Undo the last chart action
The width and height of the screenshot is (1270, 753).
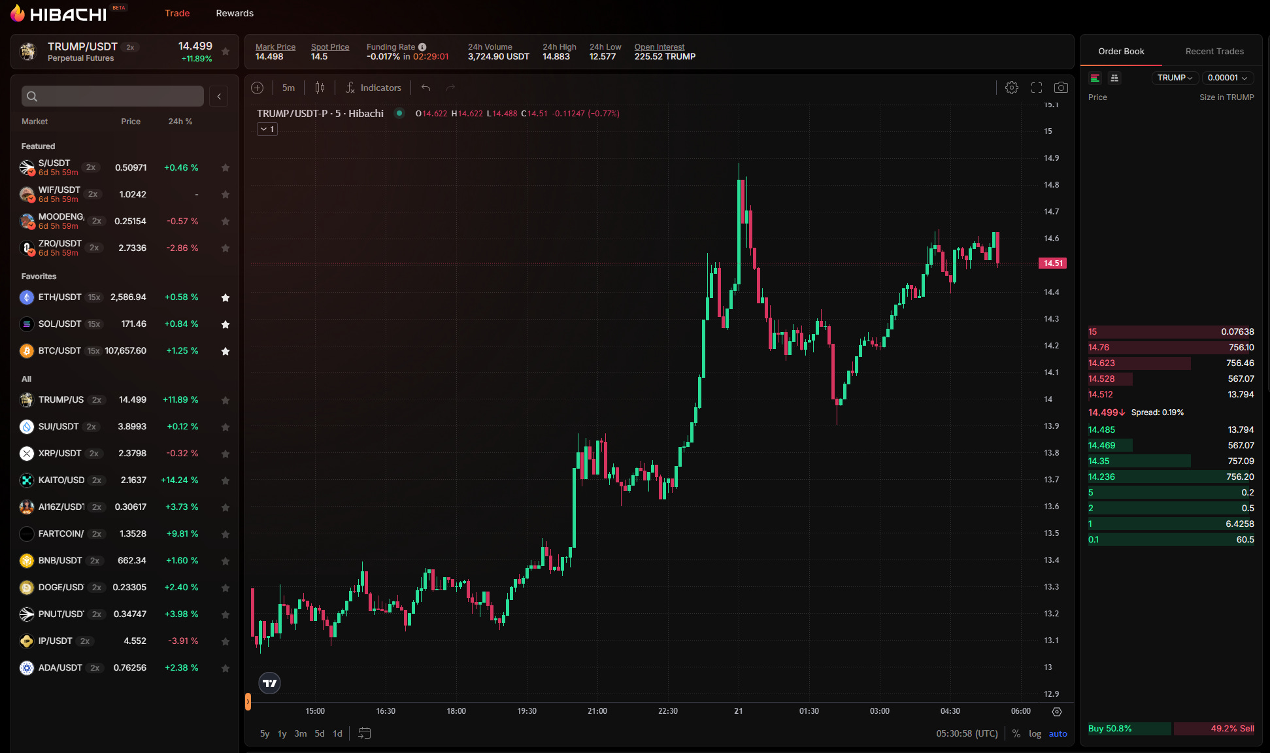(x=426, y=88)
